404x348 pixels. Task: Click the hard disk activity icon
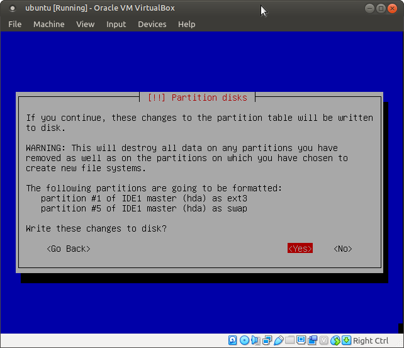[x=232, y=340]
